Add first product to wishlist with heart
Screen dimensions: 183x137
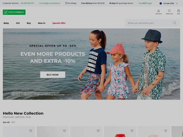[x=31, y=131]
